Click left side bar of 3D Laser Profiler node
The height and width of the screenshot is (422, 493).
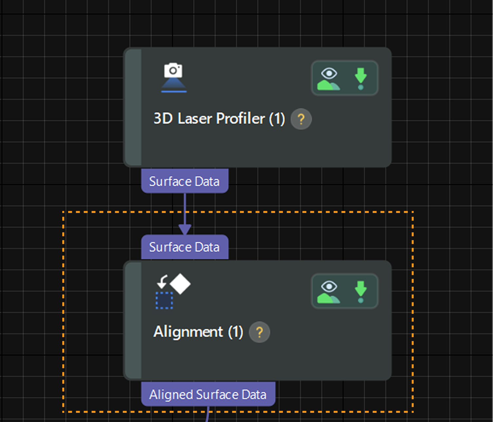[133, 107]
